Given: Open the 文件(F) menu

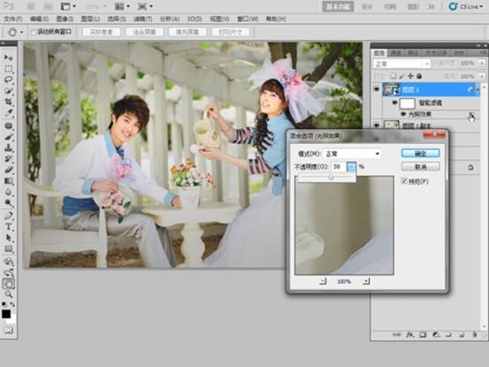Looking at the screenshot, I should [13, 19].
